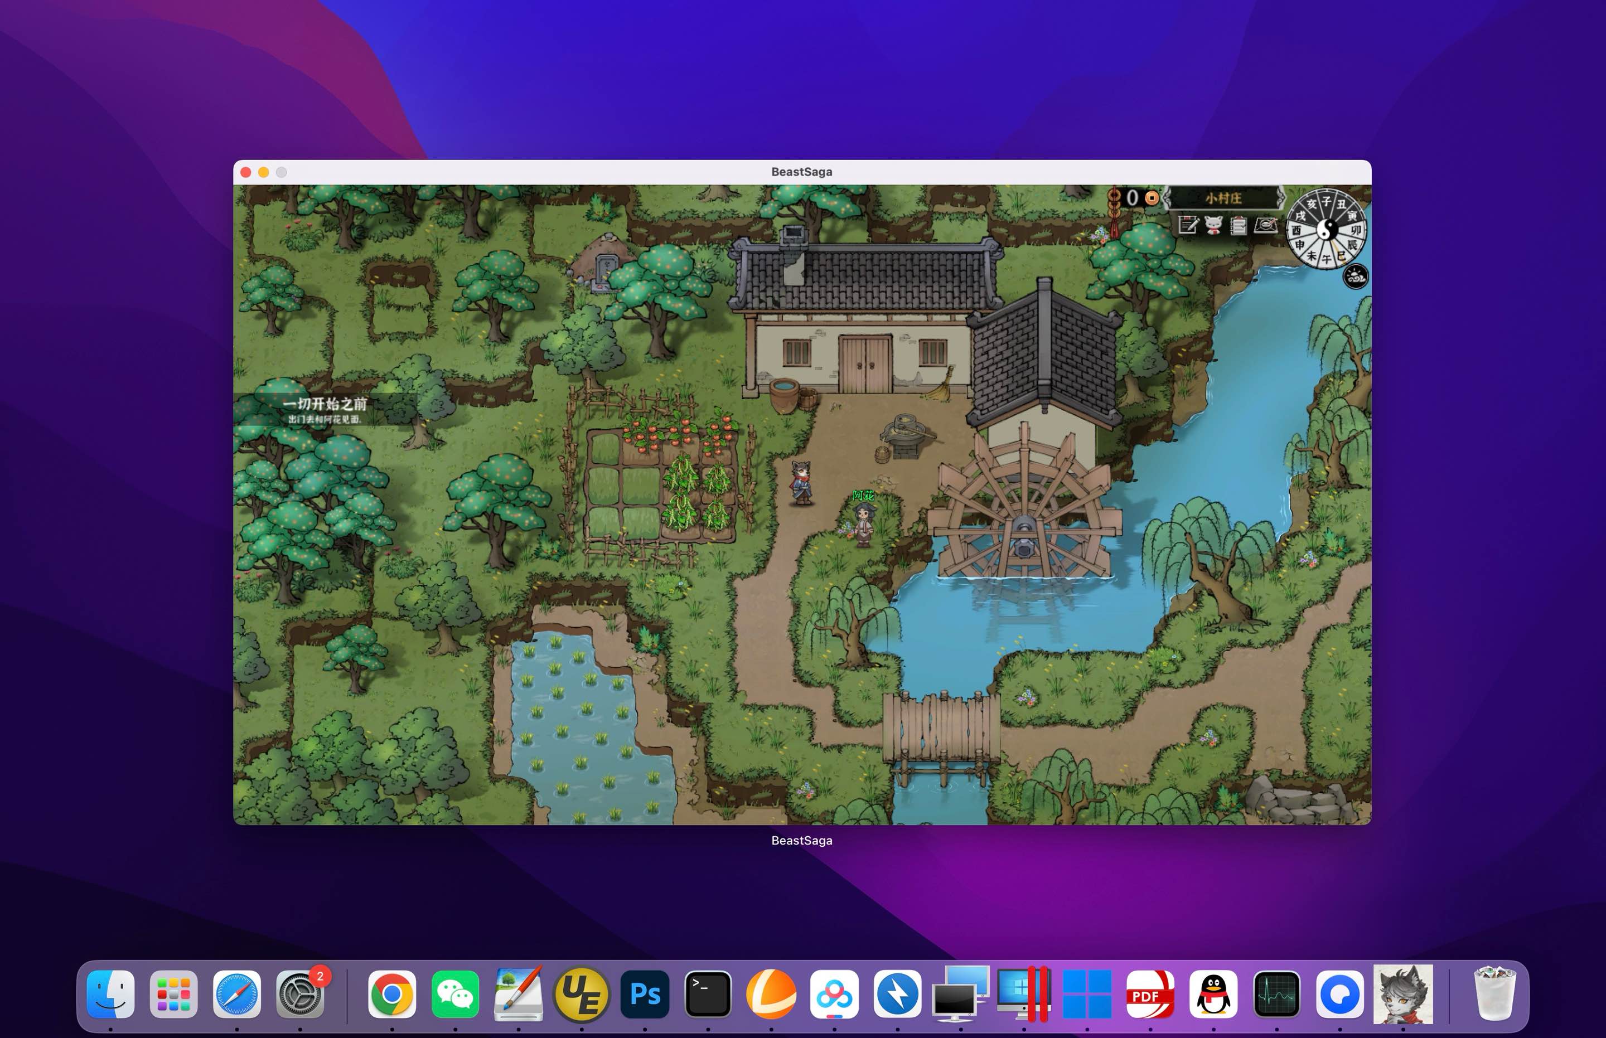This screenshot has height=1038, width=1606.
Task: Open the Windows logo app in Dock
Action: [1087, 994]
